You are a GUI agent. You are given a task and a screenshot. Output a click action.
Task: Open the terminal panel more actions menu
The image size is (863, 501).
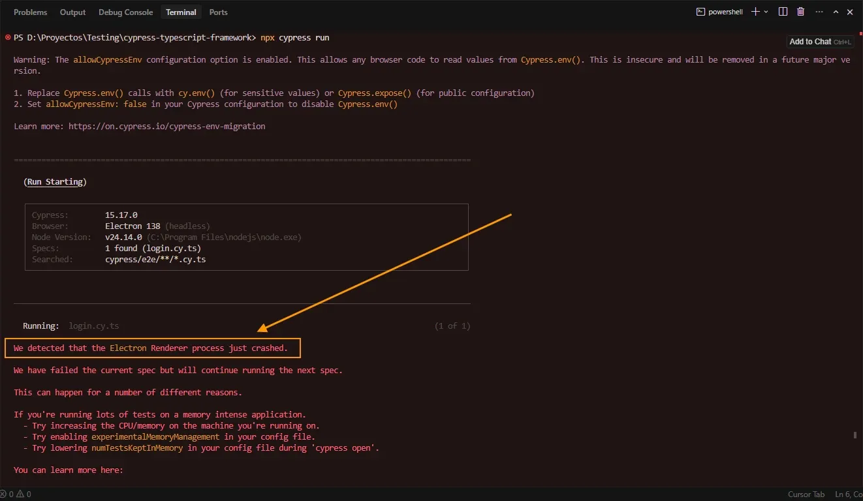tap(818, 12)
